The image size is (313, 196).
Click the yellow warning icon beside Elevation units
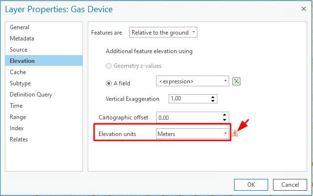pyautogui.click(x=235, y=133)
